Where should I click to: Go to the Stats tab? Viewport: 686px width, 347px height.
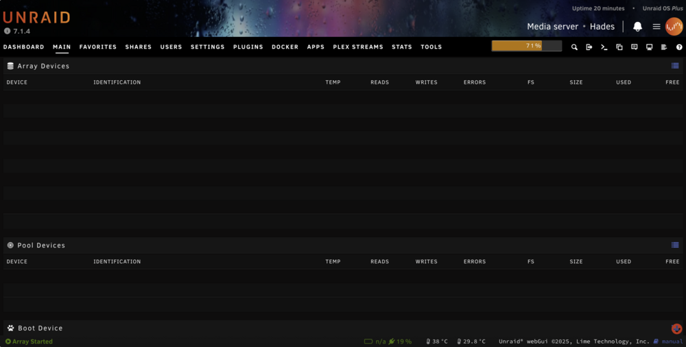pyautogui.click(x=401, y=47)
